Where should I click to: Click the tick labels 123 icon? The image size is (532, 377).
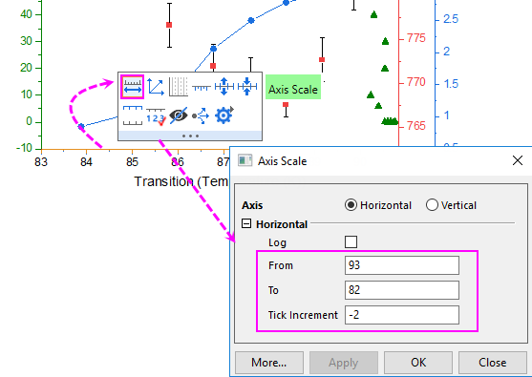click(x=156, y=116)
